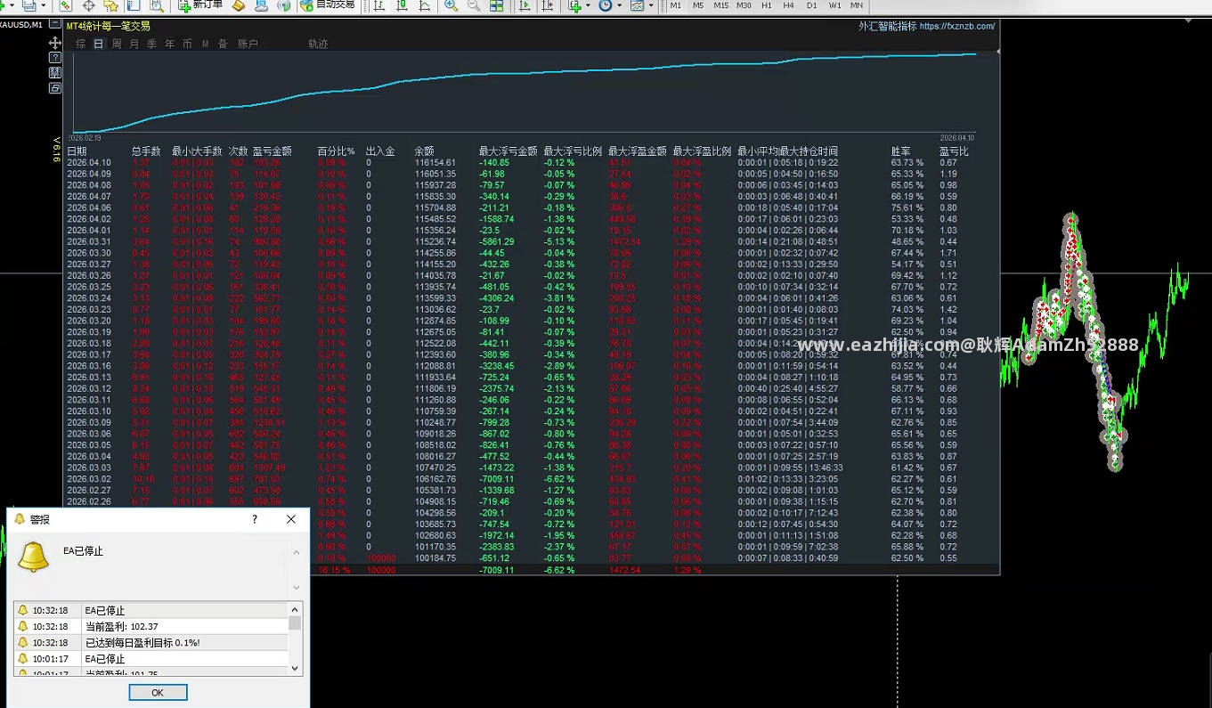Screen dimensions: 1212x708
Task: Toggle chart shift icon
Action: click(547, 5)
